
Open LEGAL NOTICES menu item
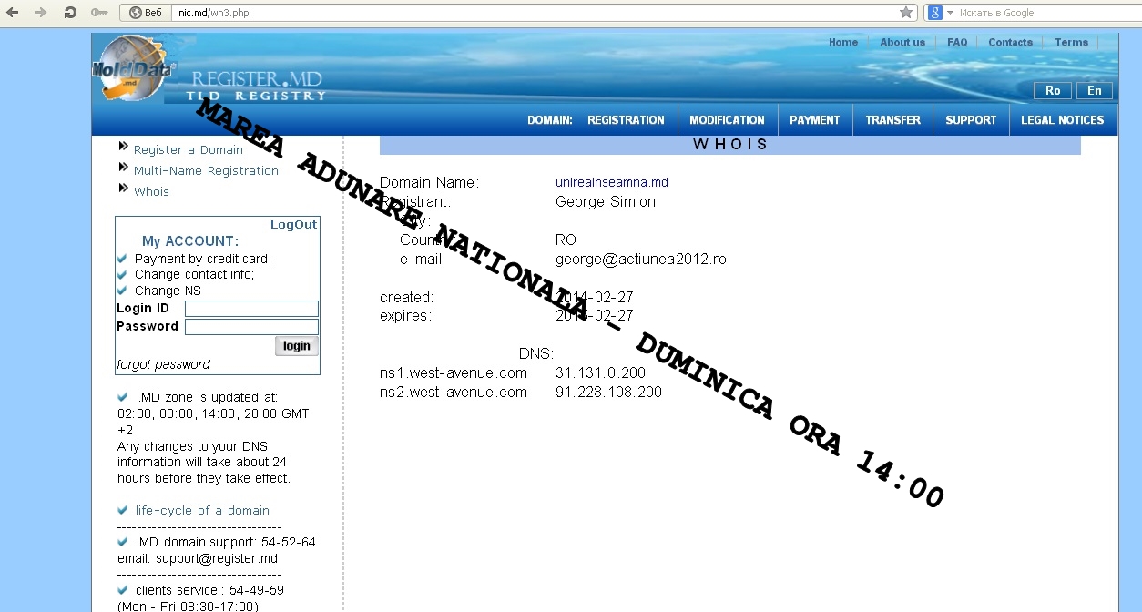pyautogui.click(x=1062, y=120)
